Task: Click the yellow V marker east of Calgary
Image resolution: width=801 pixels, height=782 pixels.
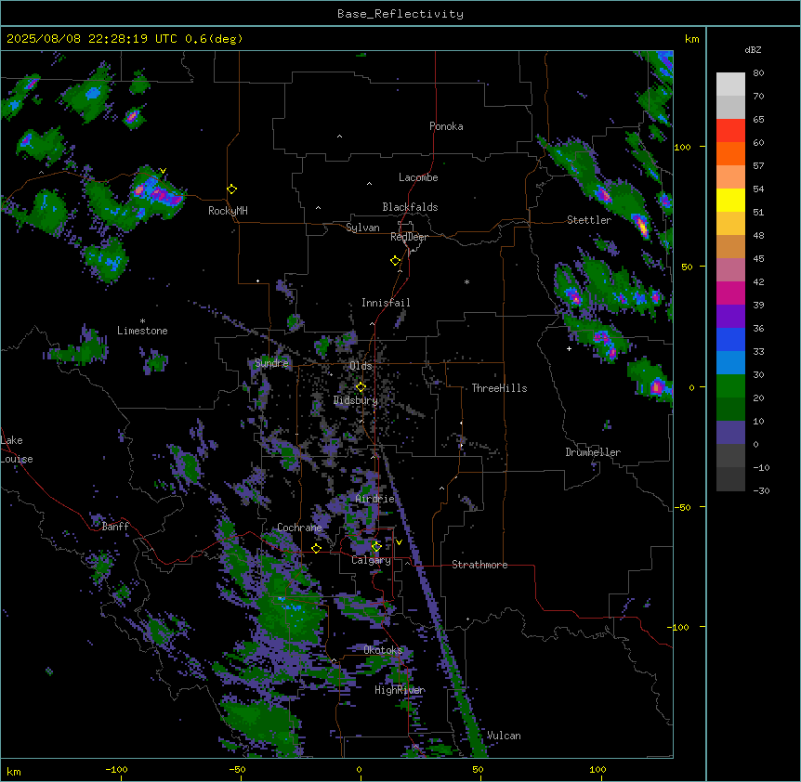Action: click(x=399, y=542)
